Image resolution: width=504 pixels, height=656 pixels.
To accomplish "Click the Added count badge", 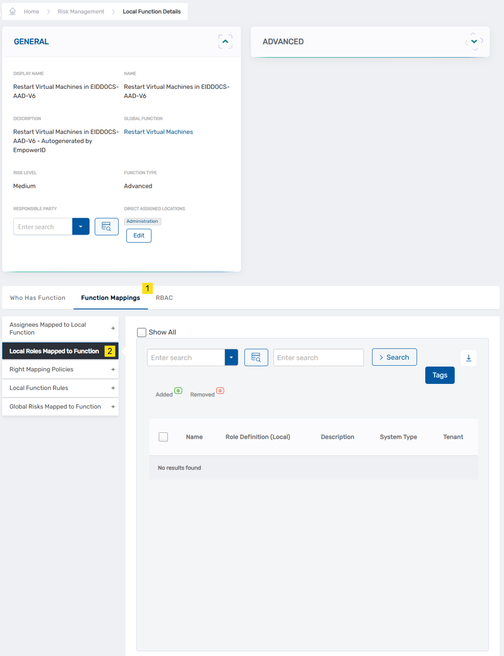I will coord(178,391).
